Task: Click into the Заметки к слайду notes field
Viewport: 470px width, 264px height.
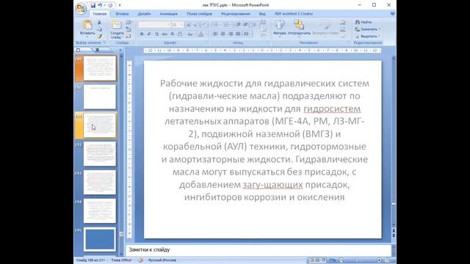Action: (258, 249)
